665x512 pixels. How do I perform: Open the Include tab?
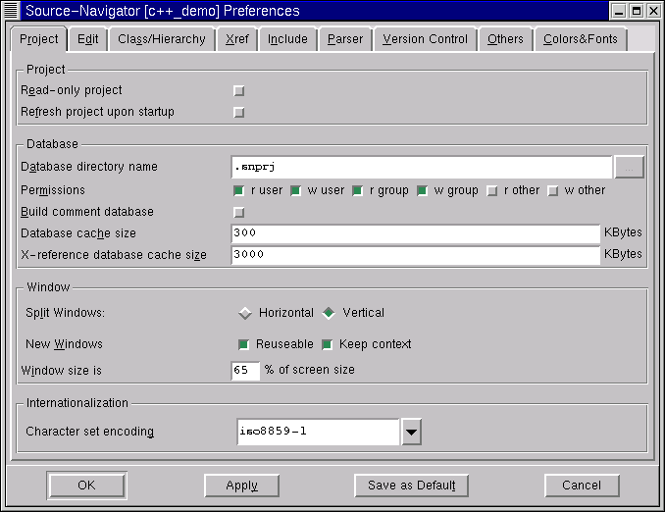pos(287,39)
